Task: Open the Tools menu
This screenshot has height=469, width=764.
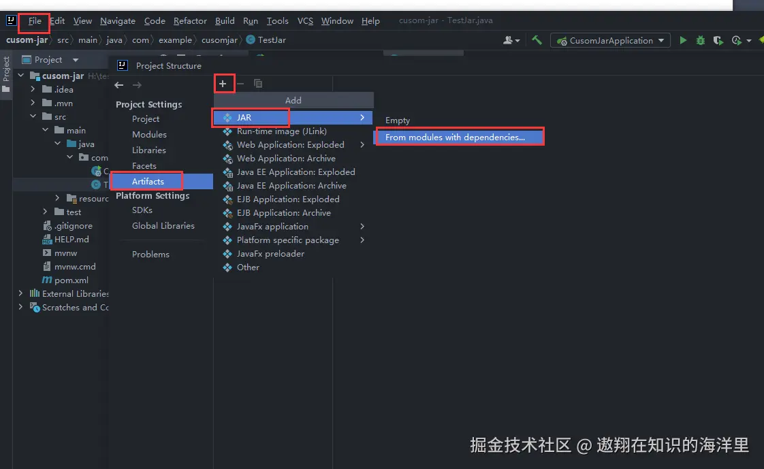Action: click(277, 21)
